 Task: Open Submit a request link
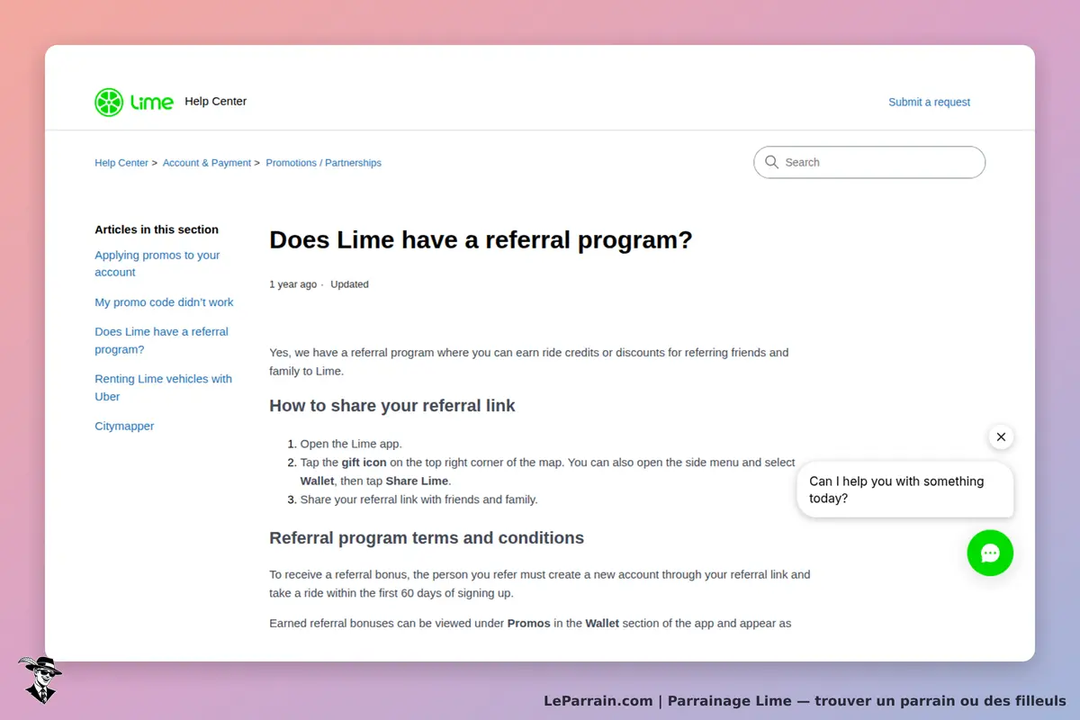(x=929, y=102)
